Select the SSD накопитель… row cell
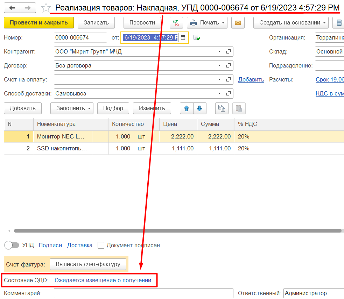The image size is (344, 299). (x=71, y=148)
